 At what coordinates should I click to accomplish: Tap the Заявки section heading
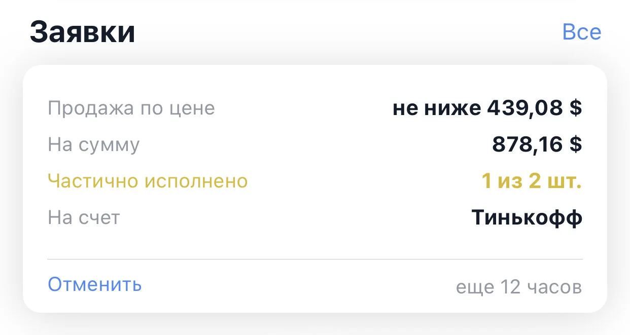point(83,32)
